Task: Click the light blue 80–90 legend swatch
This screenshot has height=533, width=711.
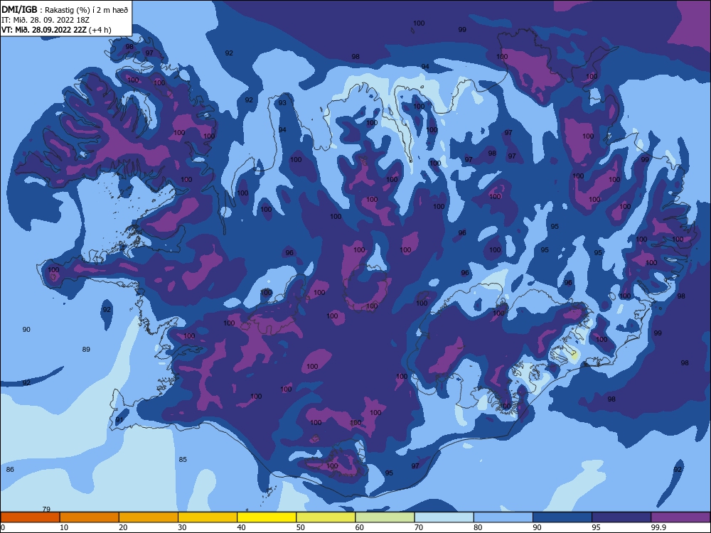Action: (x=503, y=517)
